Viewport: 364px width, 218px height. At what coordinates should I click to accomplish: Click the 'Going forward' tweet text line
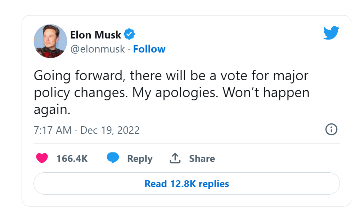(x=171, y=76)
